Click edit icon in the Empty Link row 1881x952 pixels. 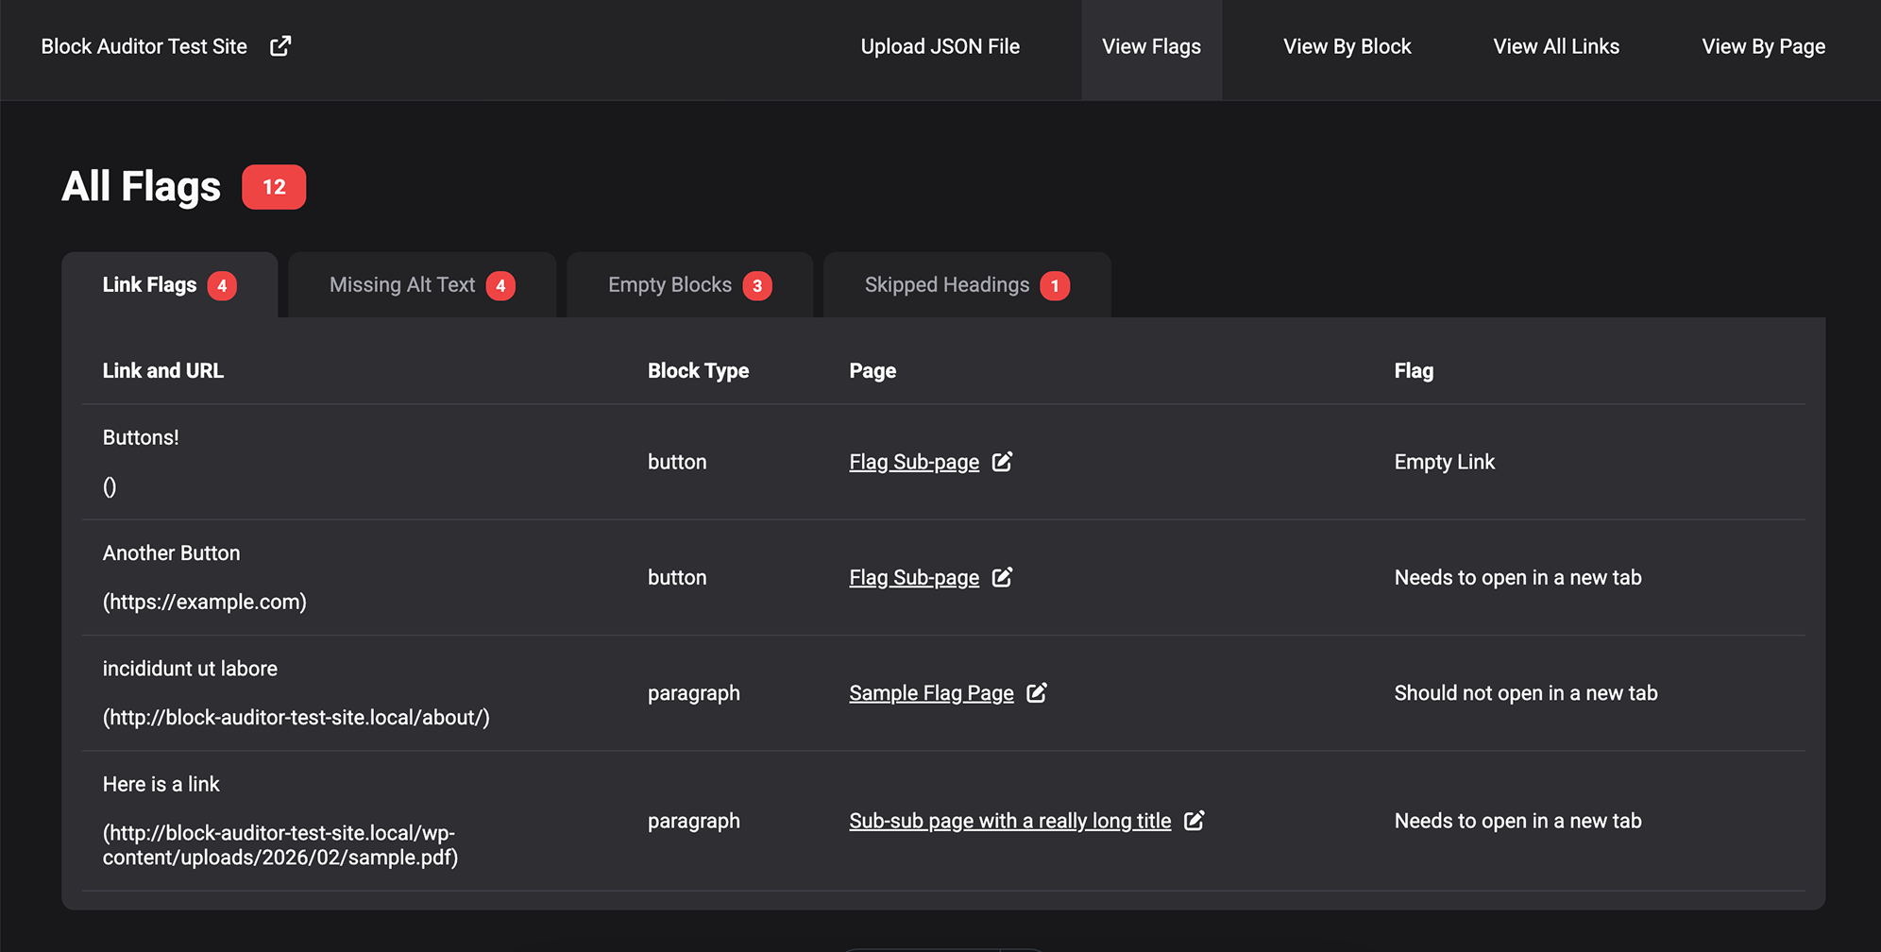[x=1002, y=462]
